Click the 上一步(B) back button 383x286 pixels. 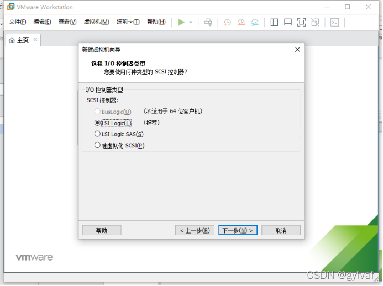click(x=195, y=230)
